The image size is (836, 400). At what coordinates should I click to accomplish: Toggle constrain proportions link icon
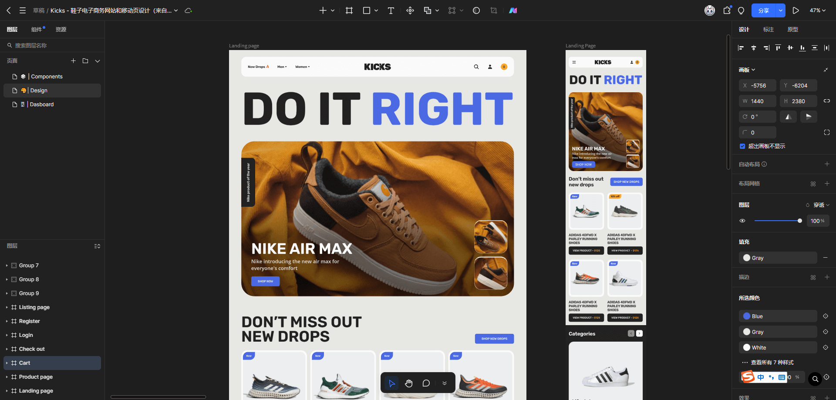(x=827, y=101)
